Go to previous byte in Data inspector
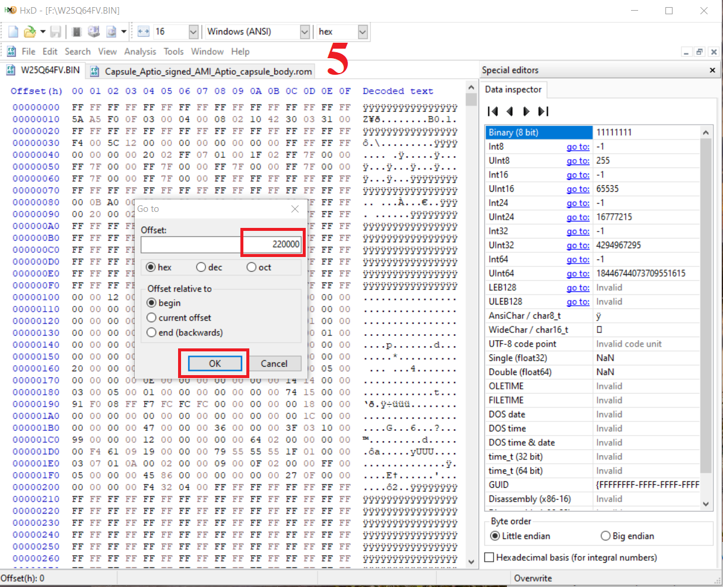The image size is (723, 587). [x=509, y=112]
